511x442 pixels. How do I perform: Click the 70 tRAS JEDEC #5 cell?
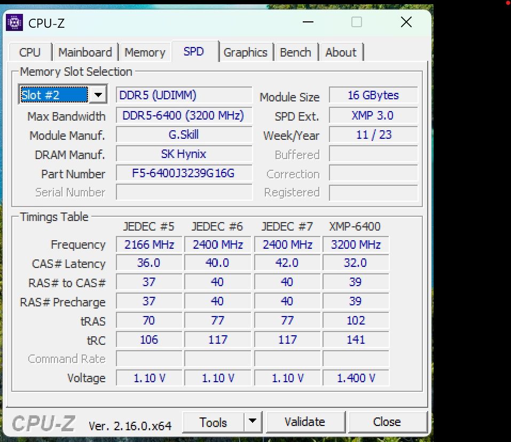150,321
